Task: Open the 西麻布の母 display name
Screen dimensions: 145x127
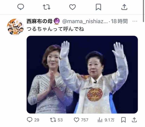Action: (40, 21)
